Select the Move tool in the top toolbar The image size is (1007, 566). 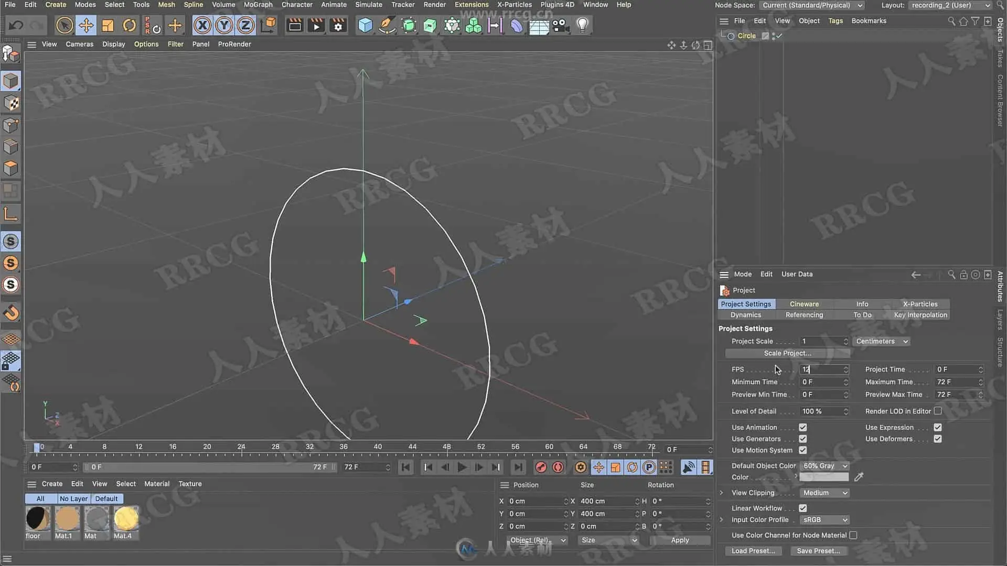pos(86,25)
